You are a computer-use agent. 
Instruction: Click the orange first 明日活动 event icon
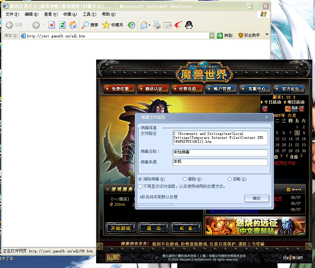(x=288, y=109)
